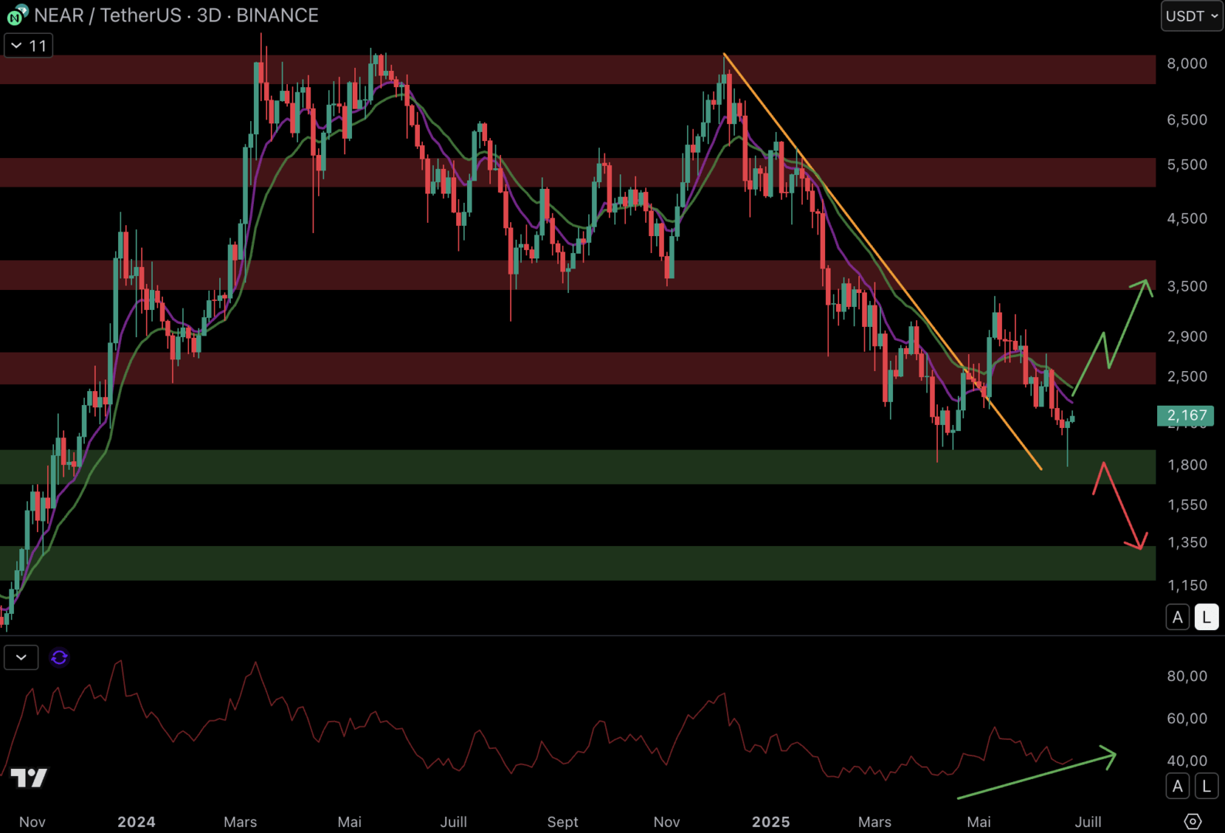
Task: Click the 3,500 price axis label
Action: [x=1187, y=286]
